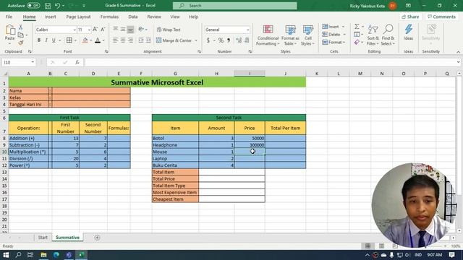Click the AutoSum sigma icon
Screen dimensions: 463x260
(x=357, y=27)
